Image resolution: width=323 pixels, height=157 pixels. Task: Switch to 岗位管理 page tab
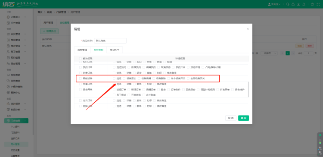point(65,23)
